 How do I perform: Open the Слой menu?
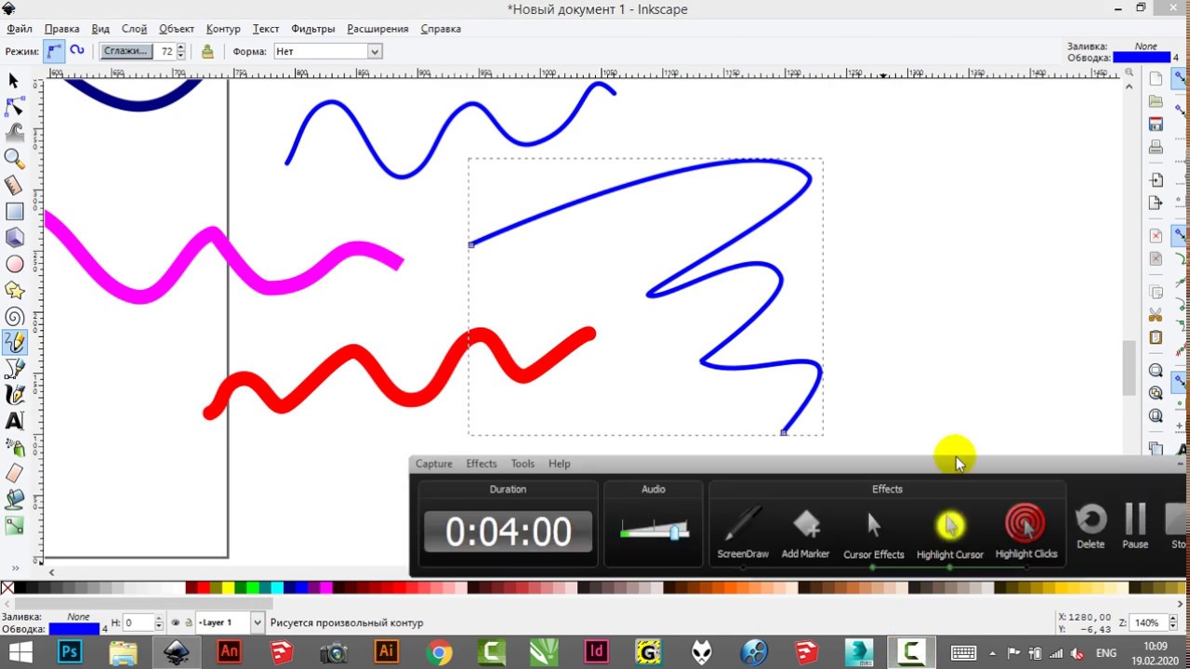click(134, 29)
